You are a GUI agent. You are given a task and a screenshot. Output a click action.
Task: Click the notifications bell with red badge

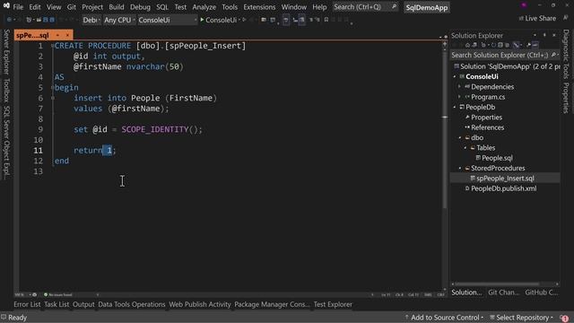[x=564, y=318]
